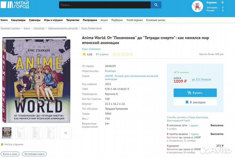This screenshot has height=158, width=235.
Task: Click the 83 оценки ratings count
Action: pos(102,54)
